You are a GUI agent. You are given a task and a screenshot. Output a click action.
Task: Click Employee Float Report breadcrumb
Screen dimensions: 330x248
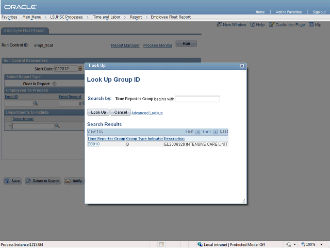171,17
